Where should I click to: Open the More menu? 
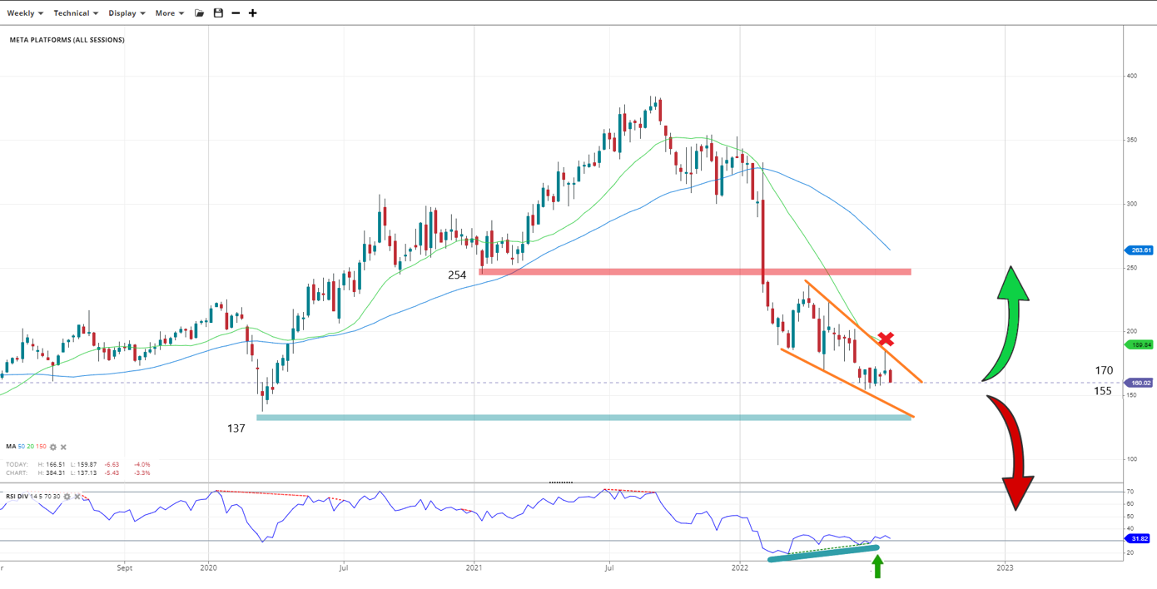click(170, 13)
